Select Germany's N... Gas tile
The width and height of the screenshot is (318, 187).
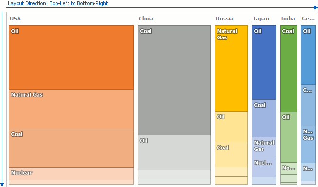(x=308, y=144)
